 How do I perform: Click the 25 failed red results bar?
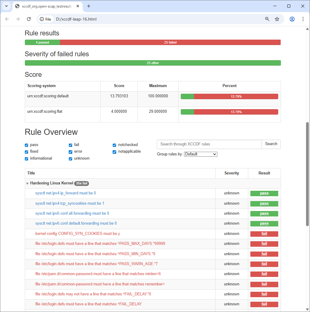170,43
